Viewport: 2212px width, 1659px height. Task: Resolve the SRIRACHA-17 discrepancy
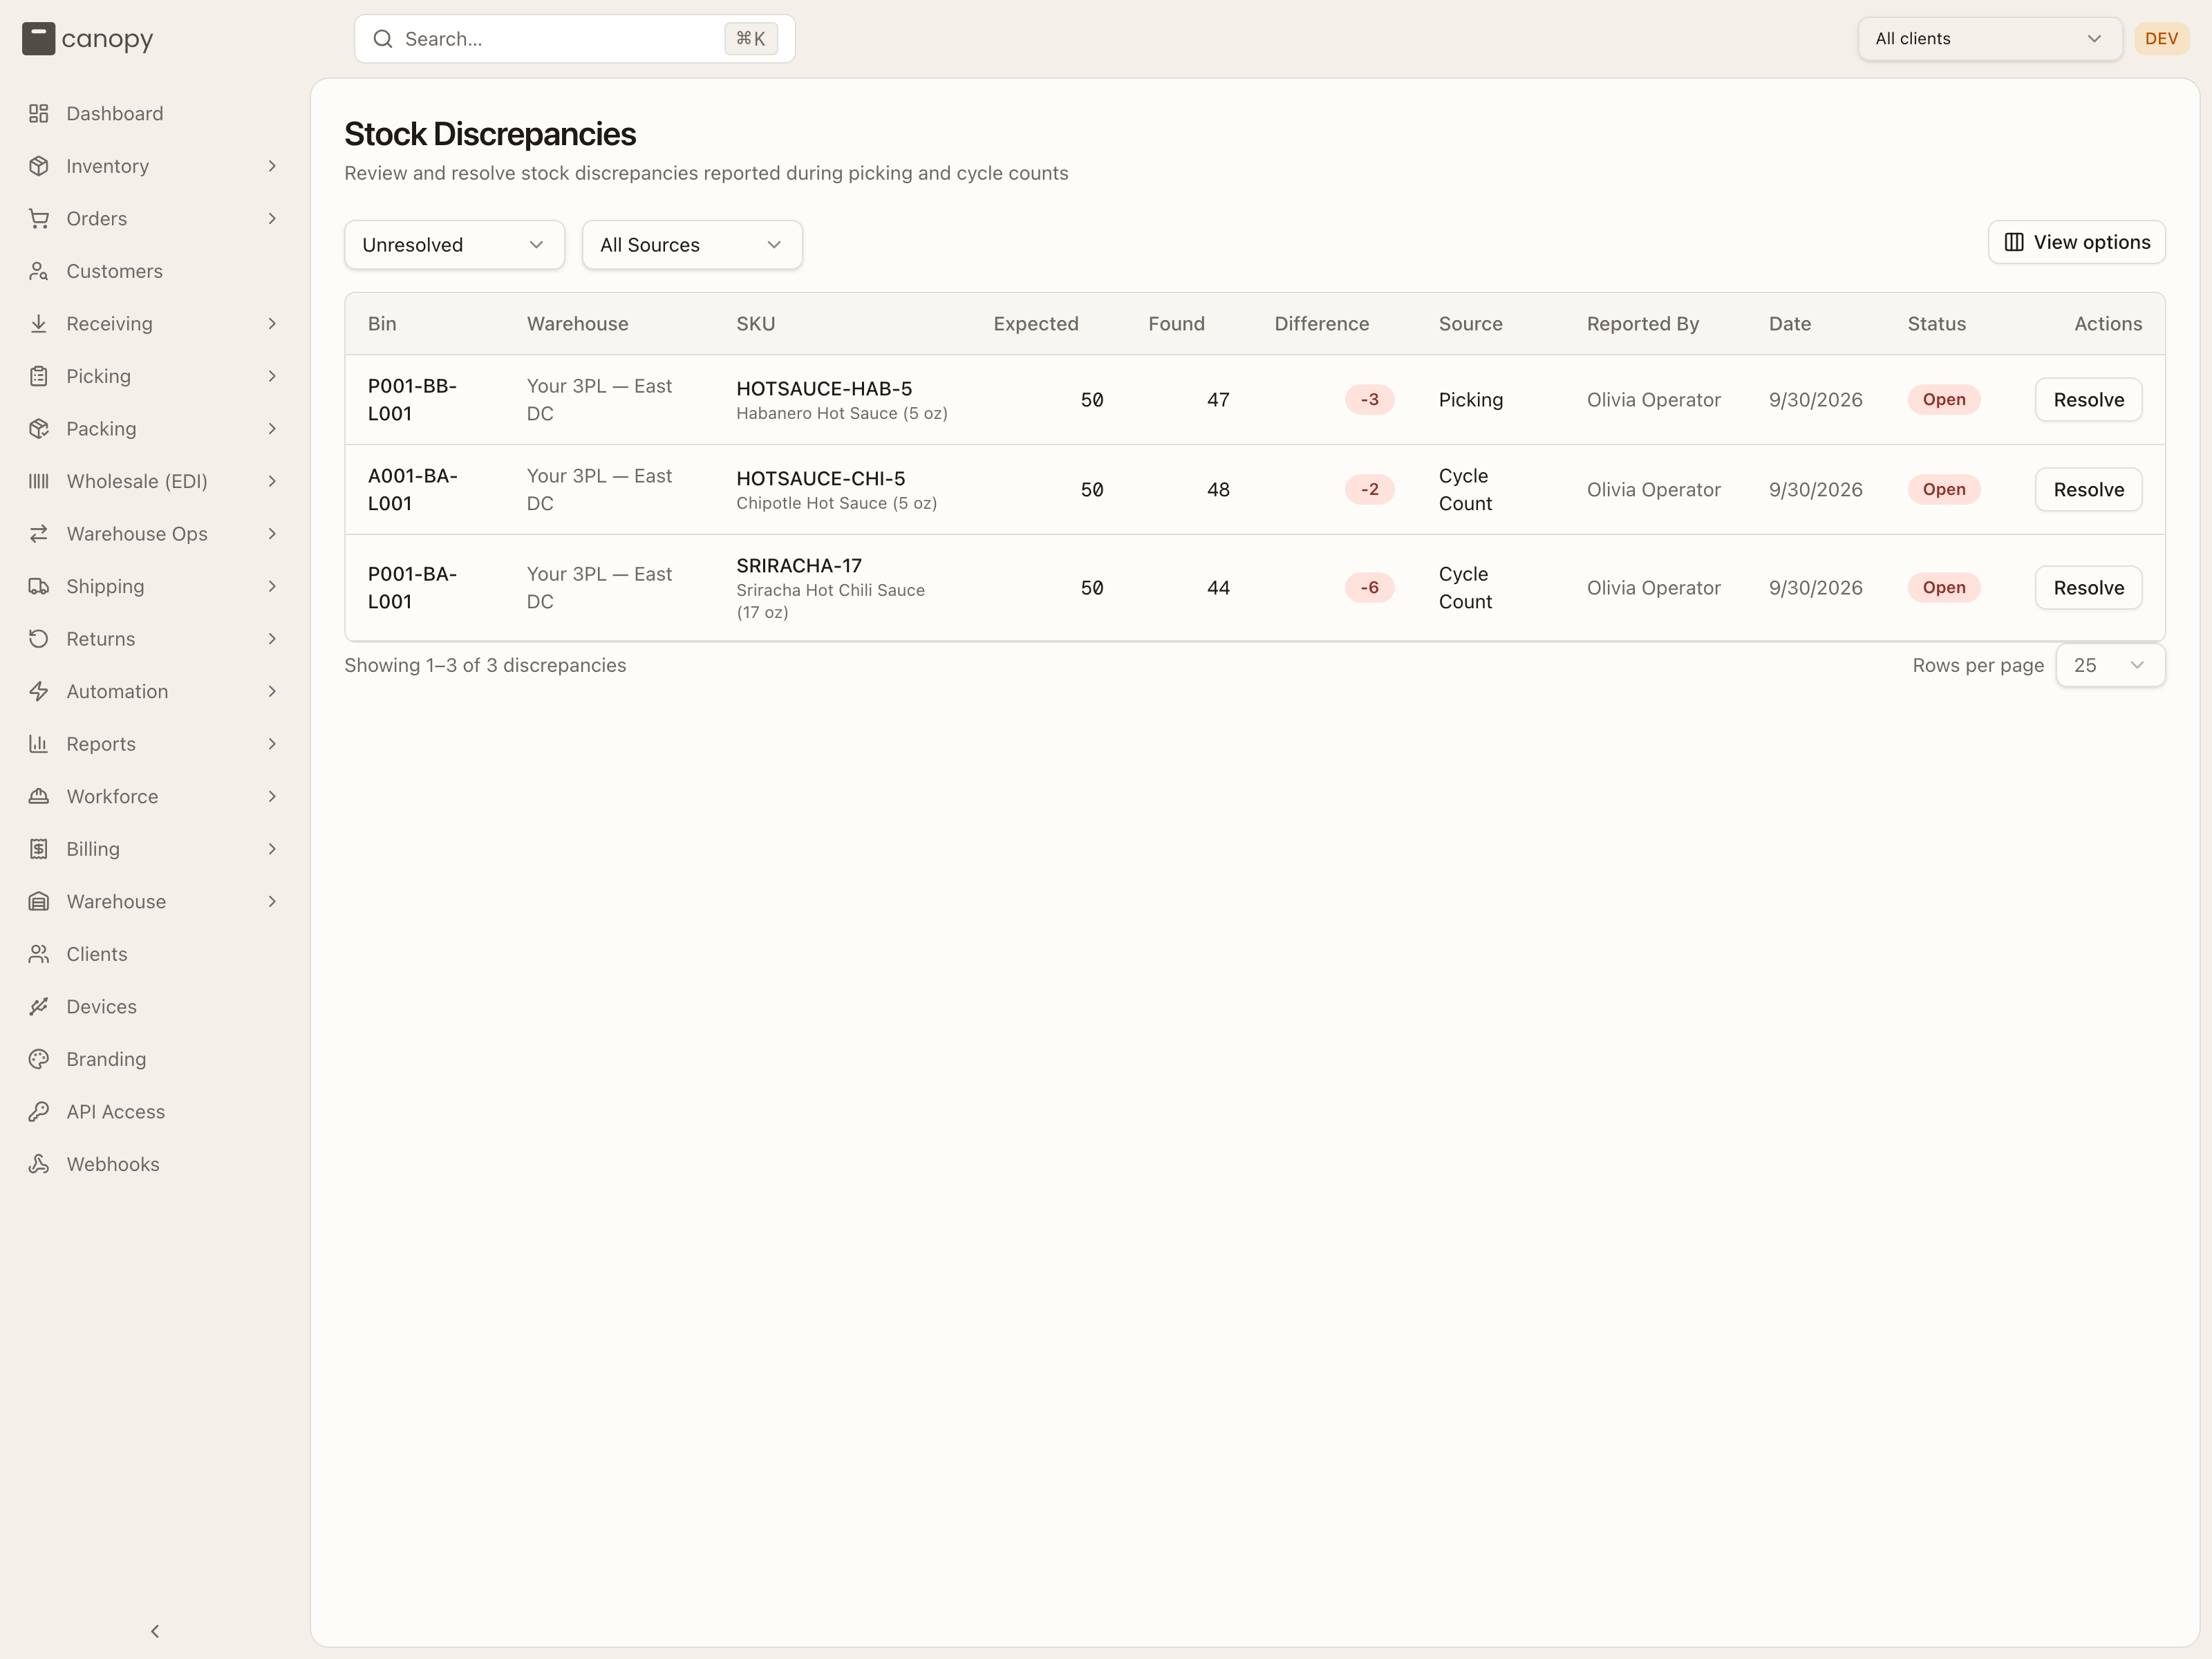click(2088, 587)
